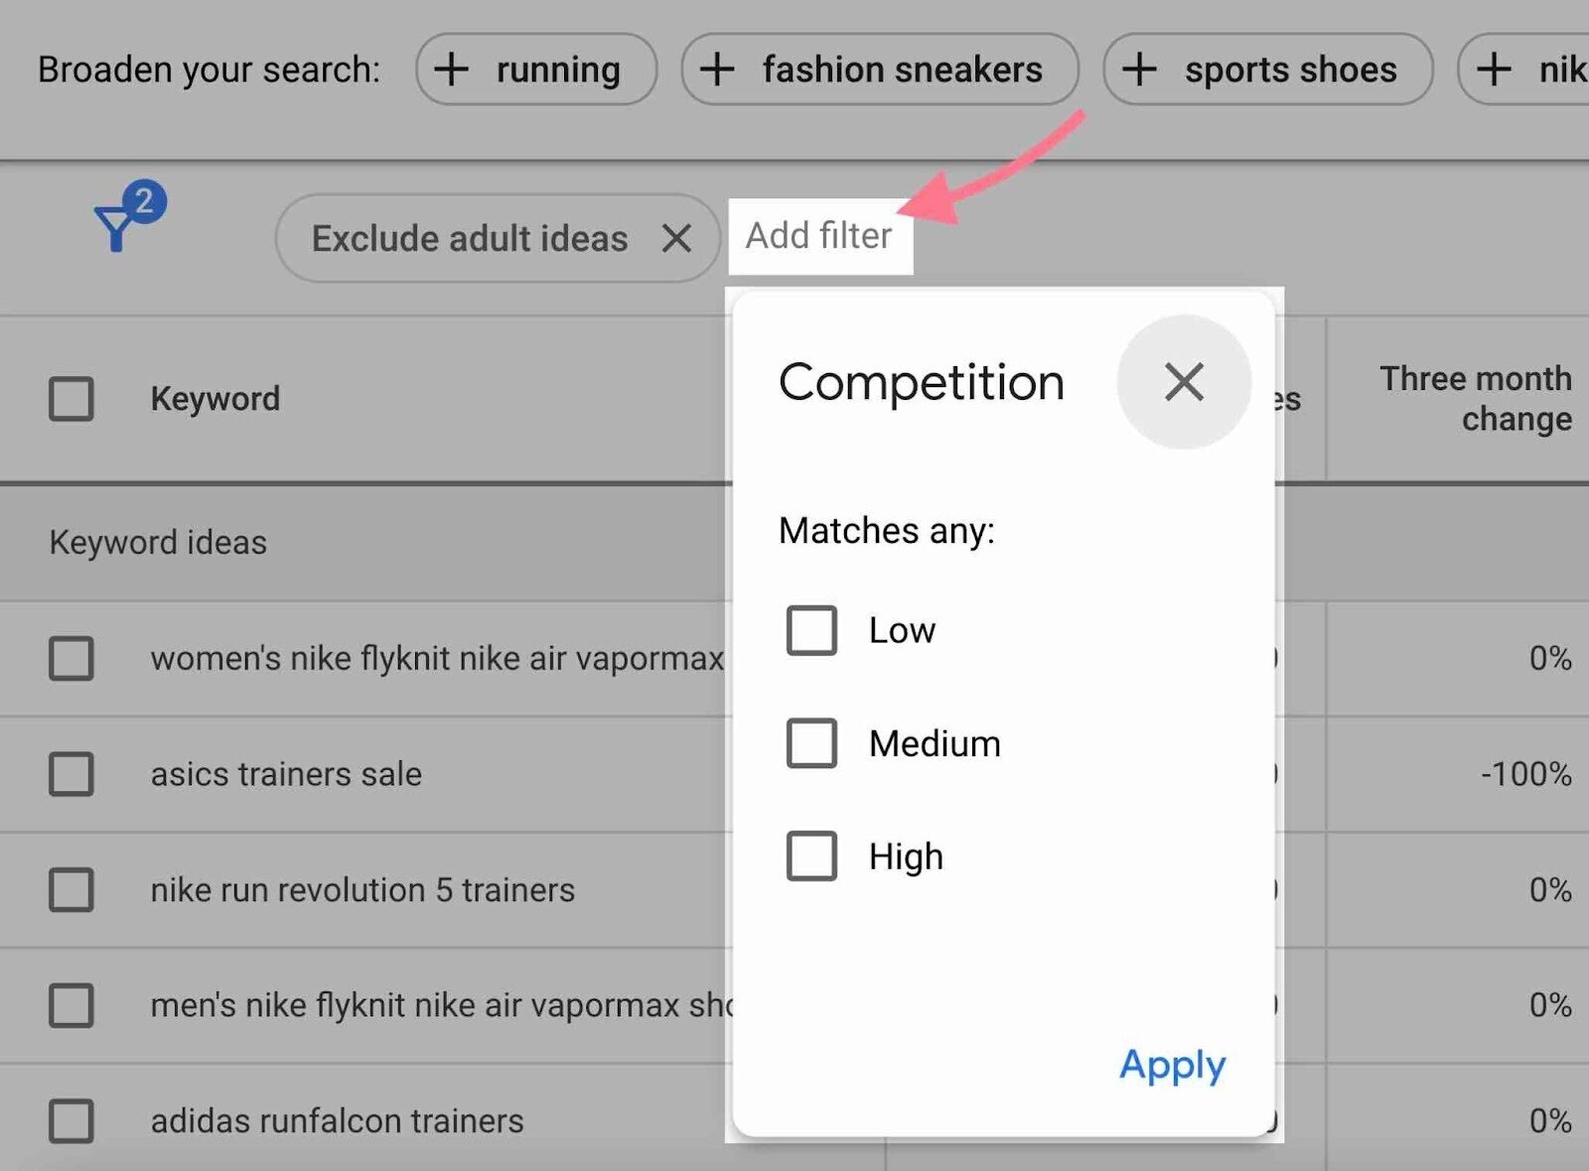This screenshot has width=1589, height=1171.
Task: Check the Low competition option
Action: (x=810, y=630)
